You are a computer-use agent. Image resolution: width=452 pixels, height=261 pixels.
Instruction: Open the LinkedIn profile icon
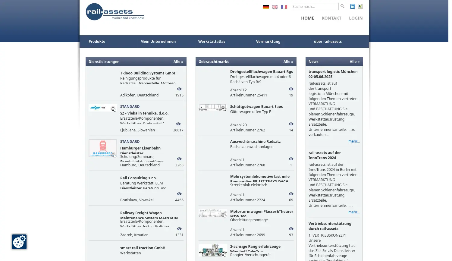[352, 6]
